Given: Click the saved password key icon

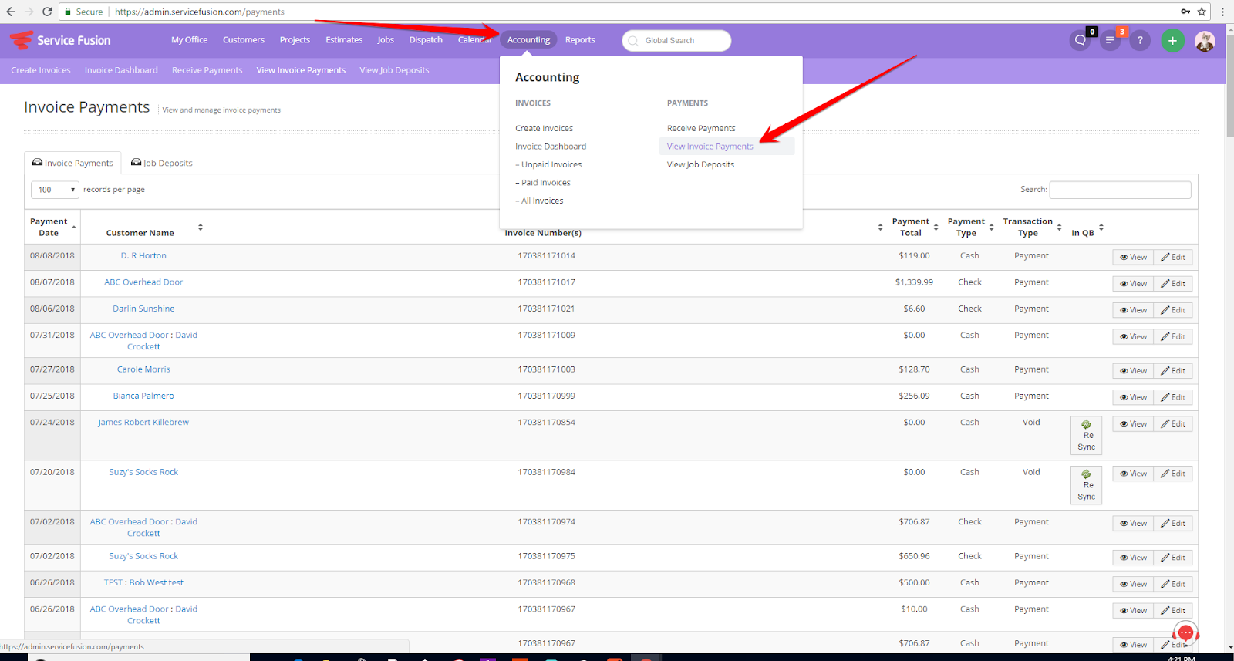Looking at the screenshot, I should coord(1185,12).
